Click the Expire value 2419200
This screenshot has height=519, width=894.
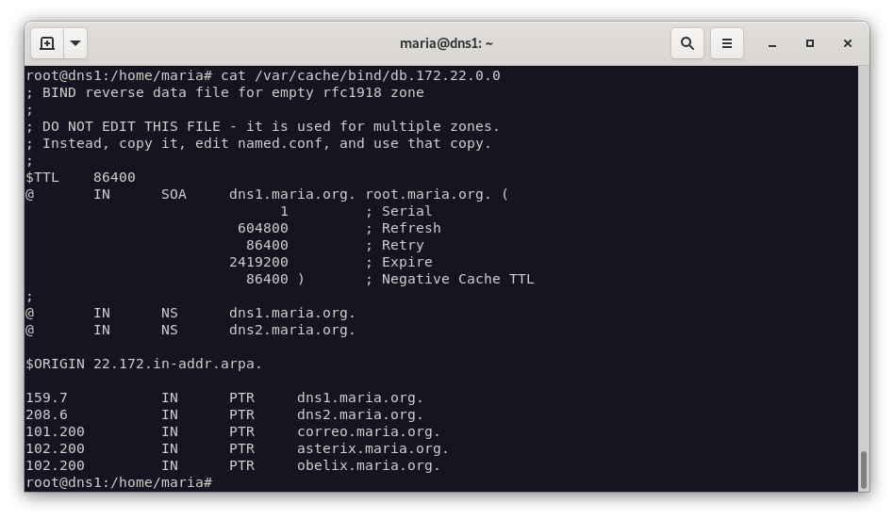coord(258,262)
